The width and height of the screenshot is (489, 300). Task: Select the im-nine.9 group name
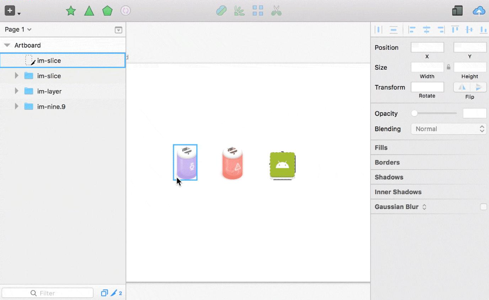pos(51,107)
